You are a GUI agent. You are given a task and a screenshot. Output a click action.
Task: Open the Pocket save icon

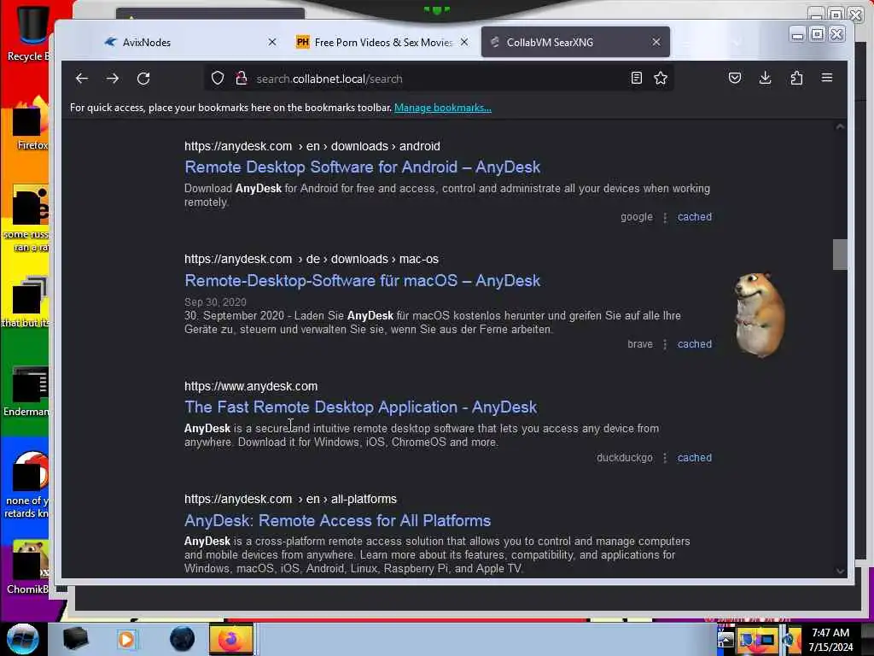(x=735, y=78)
